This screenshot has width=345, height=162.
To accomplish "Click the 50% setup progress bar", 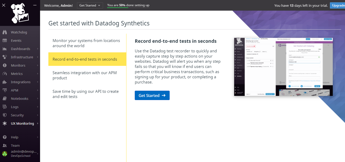I will (128, 8).
